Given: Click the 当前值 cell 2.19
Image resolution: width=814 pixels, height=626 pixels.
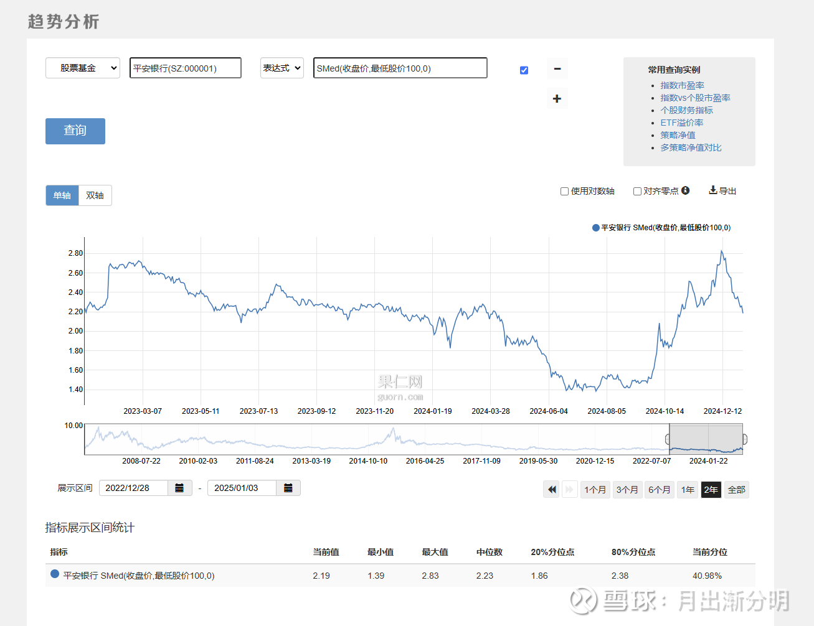Looking at the screenshot, I should pyautogui.click(x=321, y=576).
